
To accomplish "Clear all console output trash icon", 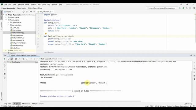I will pos(194,79).
